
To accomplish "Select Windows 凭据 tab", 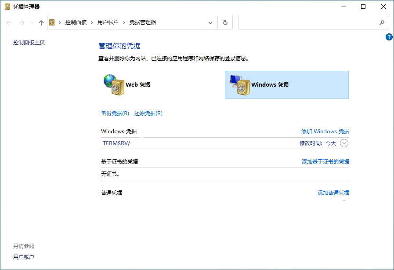I will pyautogui.click(x=287, y=85).
